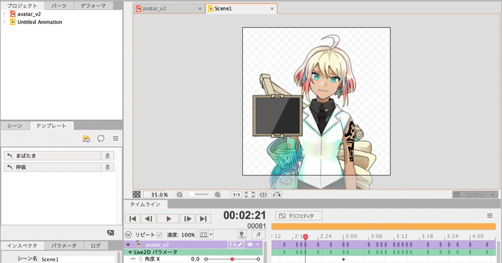The height and width of the screenshot is (263, 502).
Task: Open the グラフエディタ graph editor
Action: (x=299, y=216)
